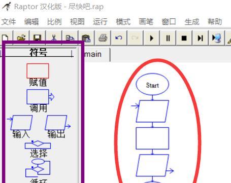Click the run-on-server toolbar icon
Screen dimensions: 231x183
(x=217, y=38)
